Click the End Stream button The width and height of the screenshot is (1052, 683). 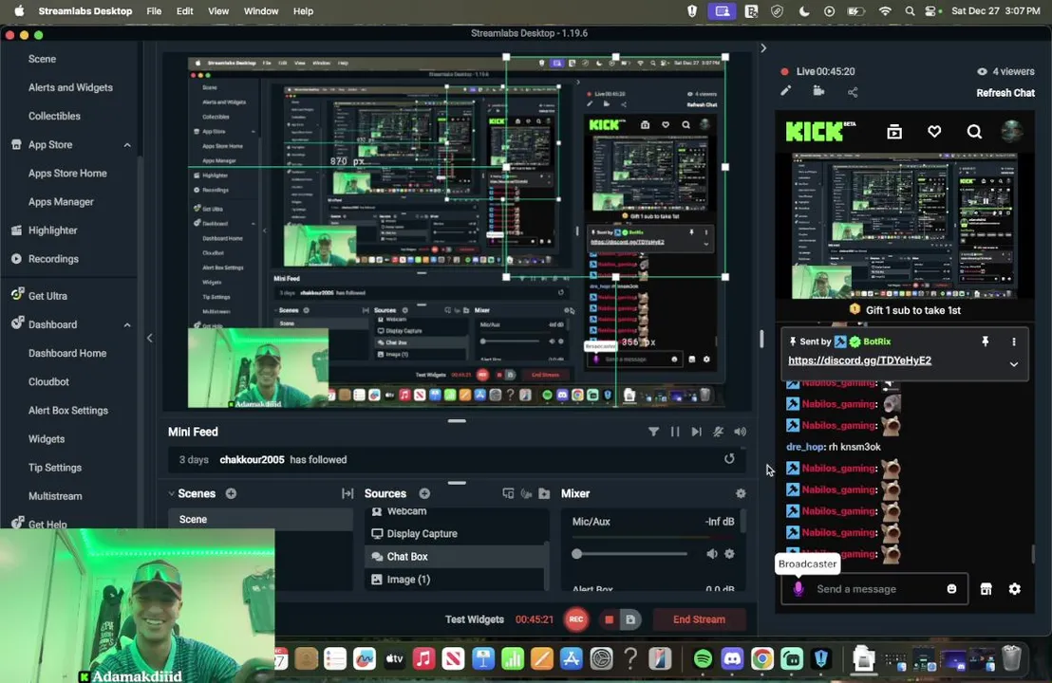(699, 619)
